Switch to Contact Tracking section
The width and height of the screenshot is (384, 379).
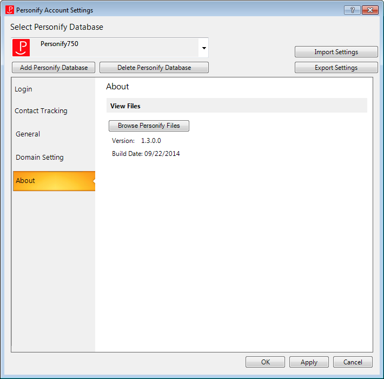[x=41, y=111]
